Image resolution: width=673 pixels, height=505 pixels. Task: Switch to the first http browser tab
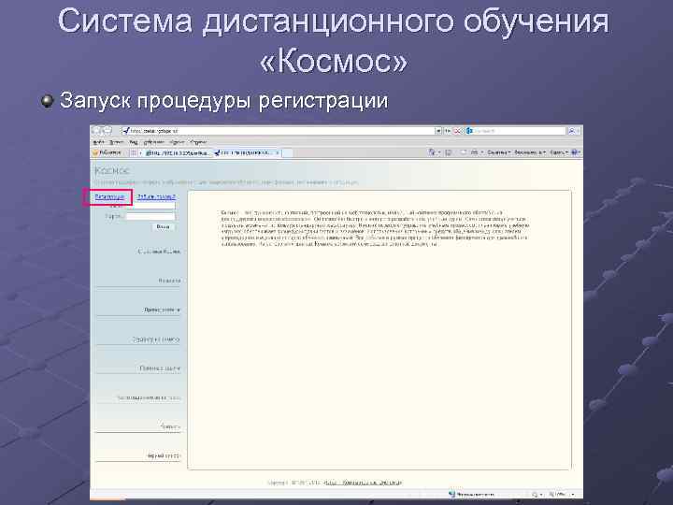(178, 152)
